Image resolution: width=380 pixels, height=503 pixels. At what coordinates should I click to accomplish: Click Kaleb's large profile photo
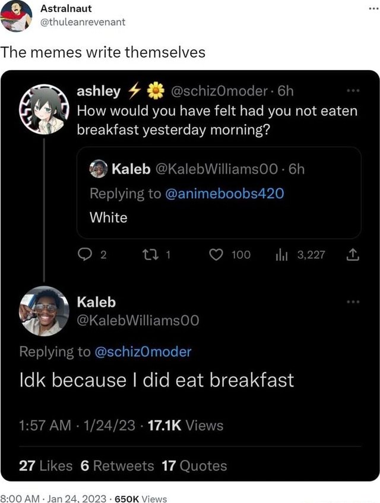(45, 311)
